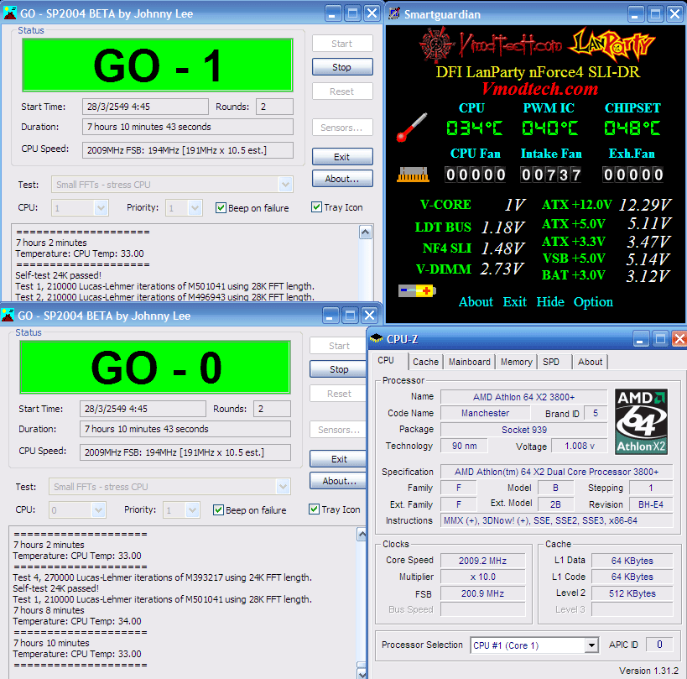The width and height of the screenshot is (687, 679).
Task: Click the About link in Smartguardian
Action: tap(476, 301)
